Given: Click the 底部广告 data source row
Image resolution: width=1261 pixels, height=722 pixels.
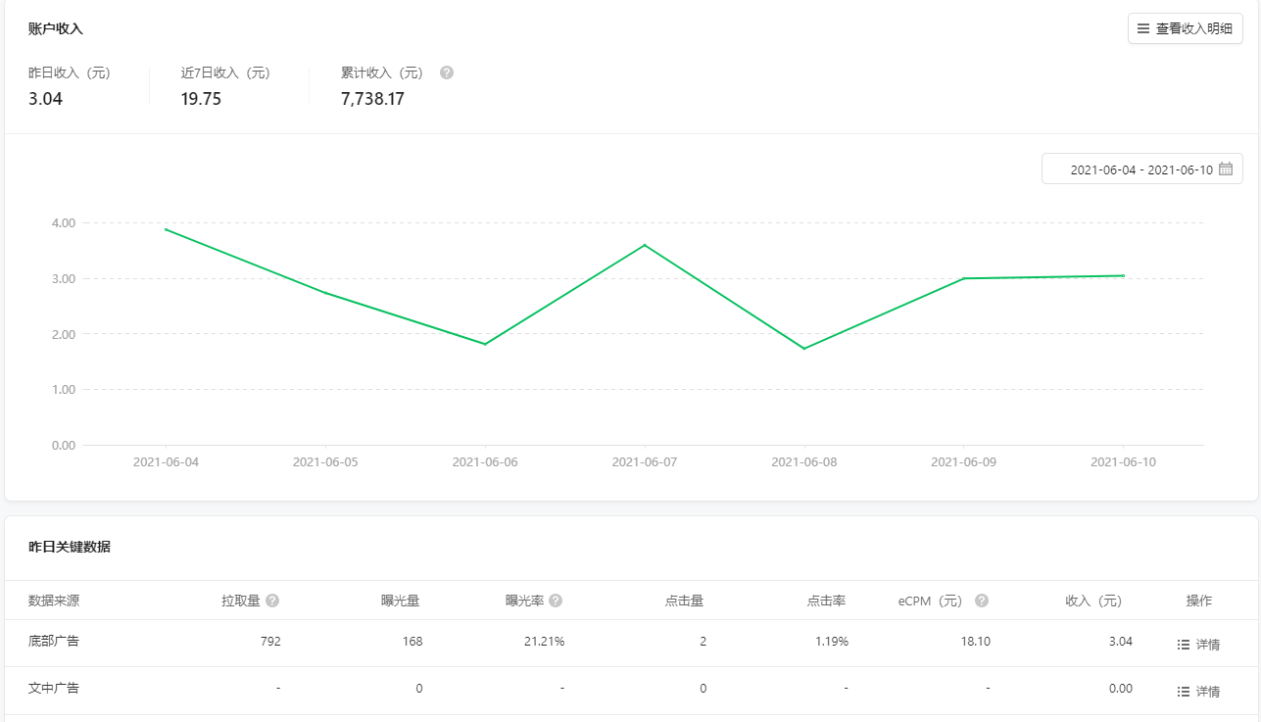Looking at the screenshot, I should coord(54,642).
